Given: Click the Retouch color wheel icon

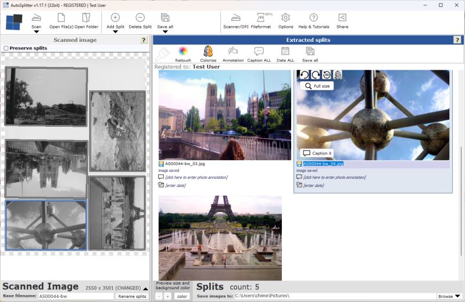Looking at the screenshot, I should [183, 51].
